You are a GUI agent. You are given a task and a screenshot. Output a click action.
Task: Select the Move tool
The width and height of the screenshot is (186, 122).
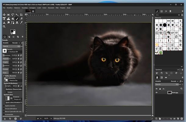pyautogui.click(x=4, y=15)
